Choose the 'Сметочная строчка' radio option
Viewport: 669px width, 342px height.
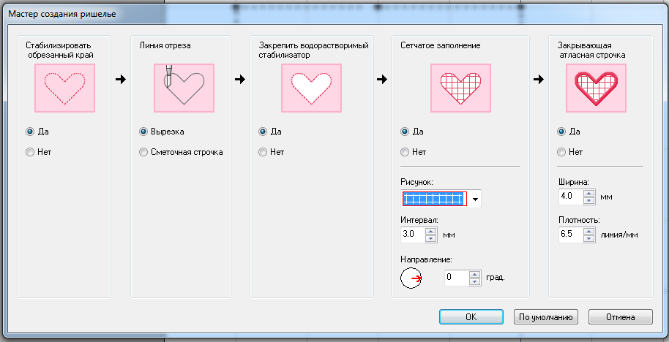(x=143, y=152)
